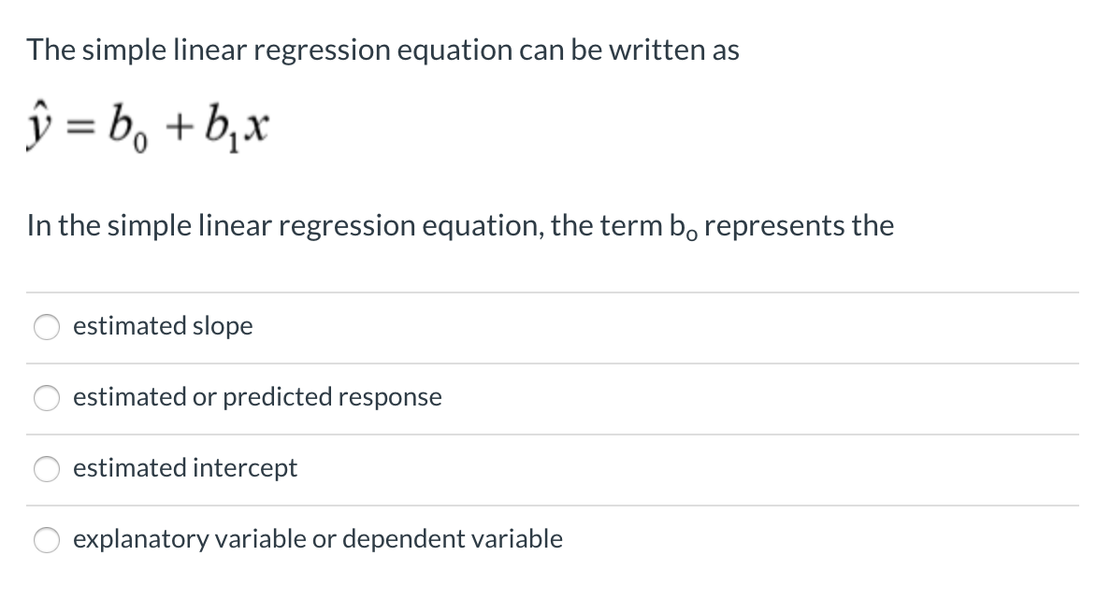The image size is (1111, 613).
Task: Click the y-hat symbol in the equation
Action: point(37,124)
